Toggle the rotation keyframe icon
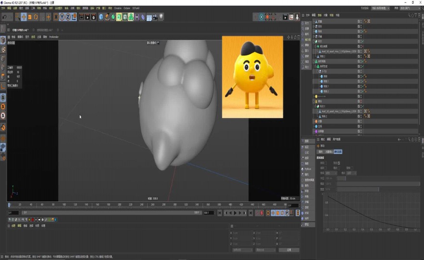 282,213
